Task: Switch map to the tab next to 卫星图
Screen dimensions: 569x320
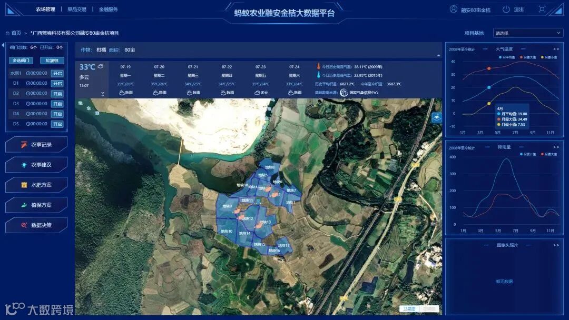Action: click(429, 309)
